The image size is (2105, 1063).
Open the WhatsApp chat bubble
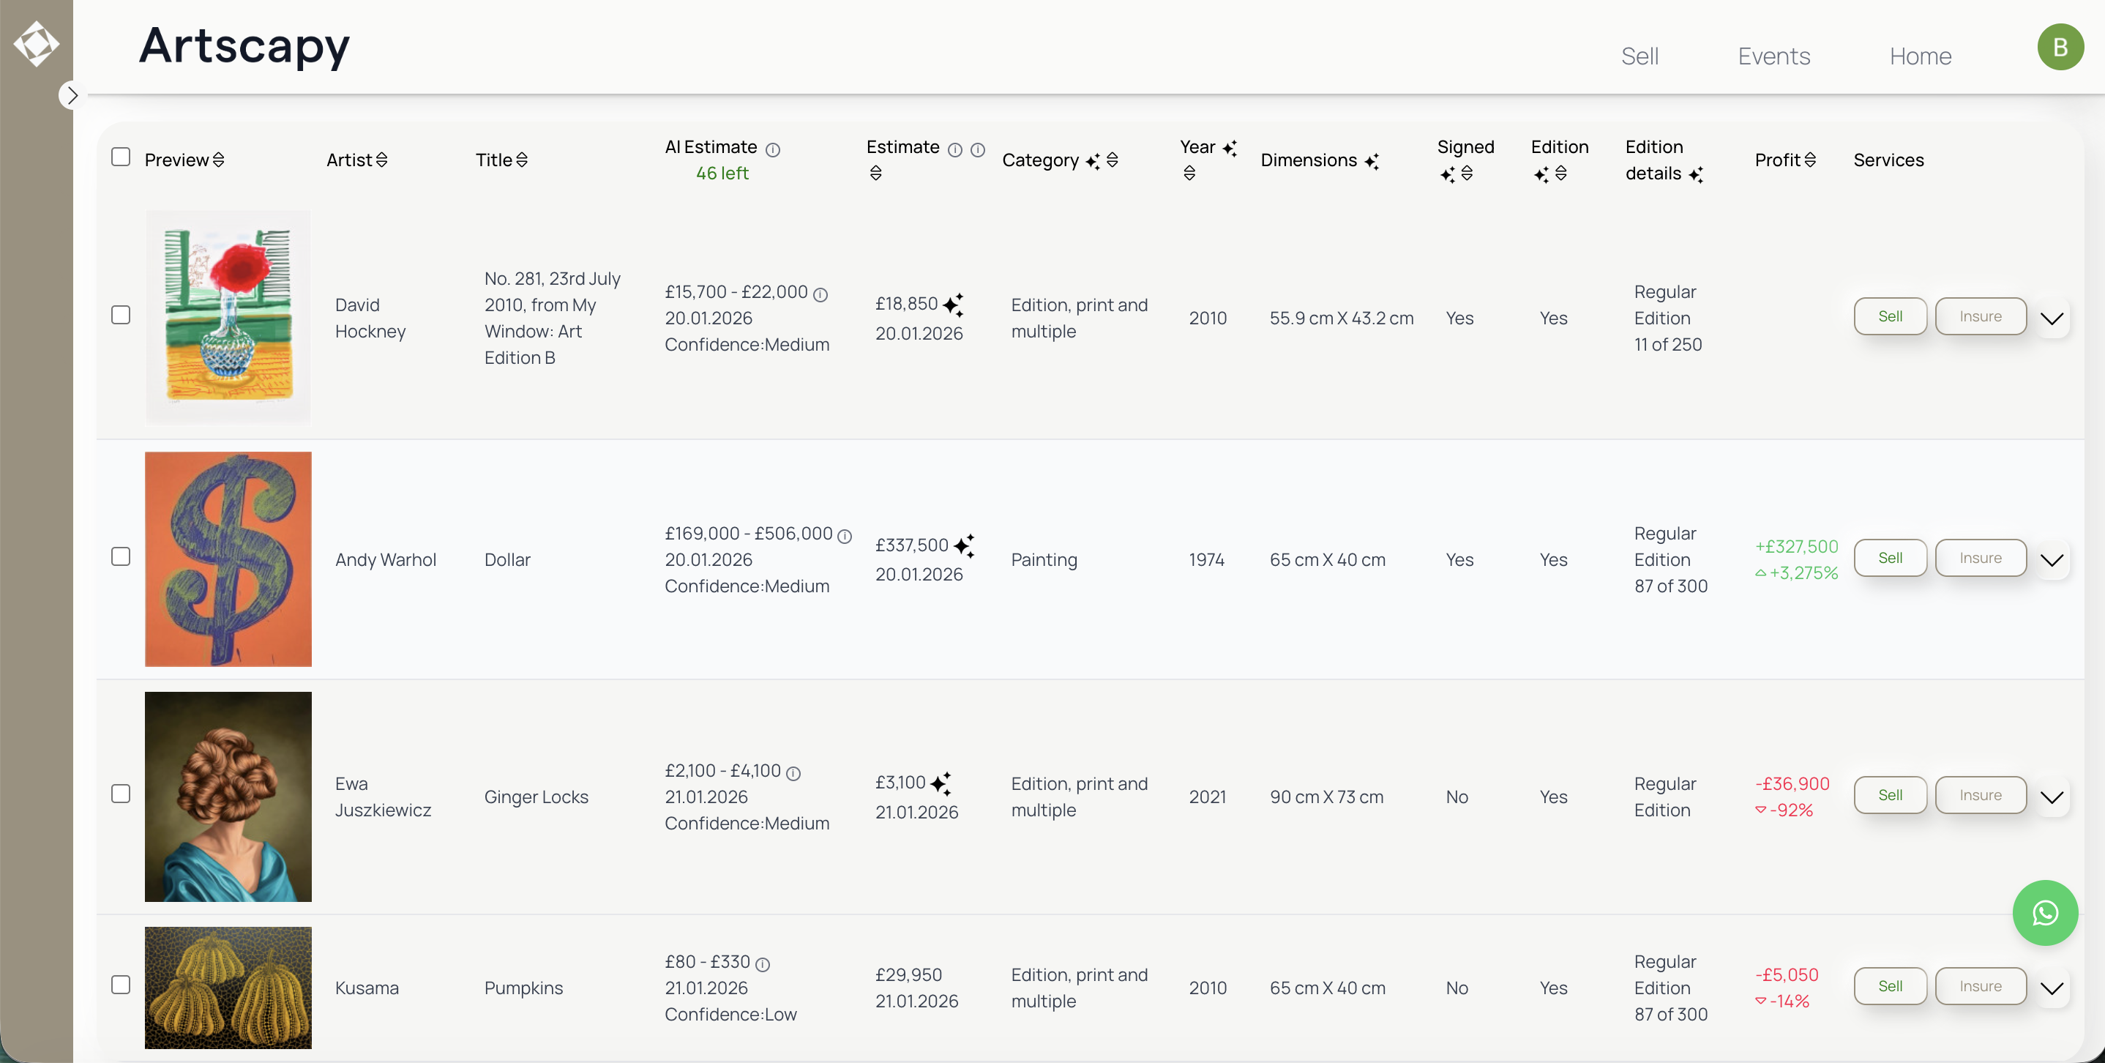click(x=2044, y=912)
